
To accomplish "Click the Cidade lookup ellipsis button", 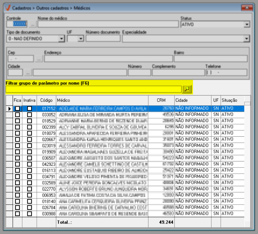I will (27, 73).
